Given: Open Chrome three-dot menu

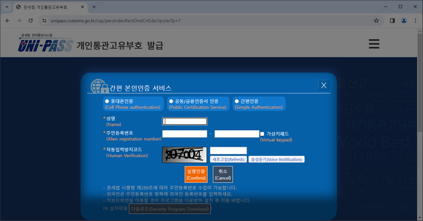Looking at the screenshot, I should click(416, 21).
